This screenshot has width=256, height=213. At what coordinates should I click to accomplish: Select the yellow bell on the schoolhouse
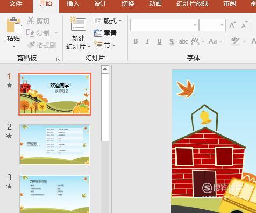205,118
